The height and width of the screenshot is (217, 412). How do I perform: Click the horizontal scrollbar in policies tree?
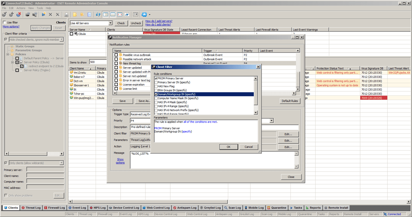(28, 154)
